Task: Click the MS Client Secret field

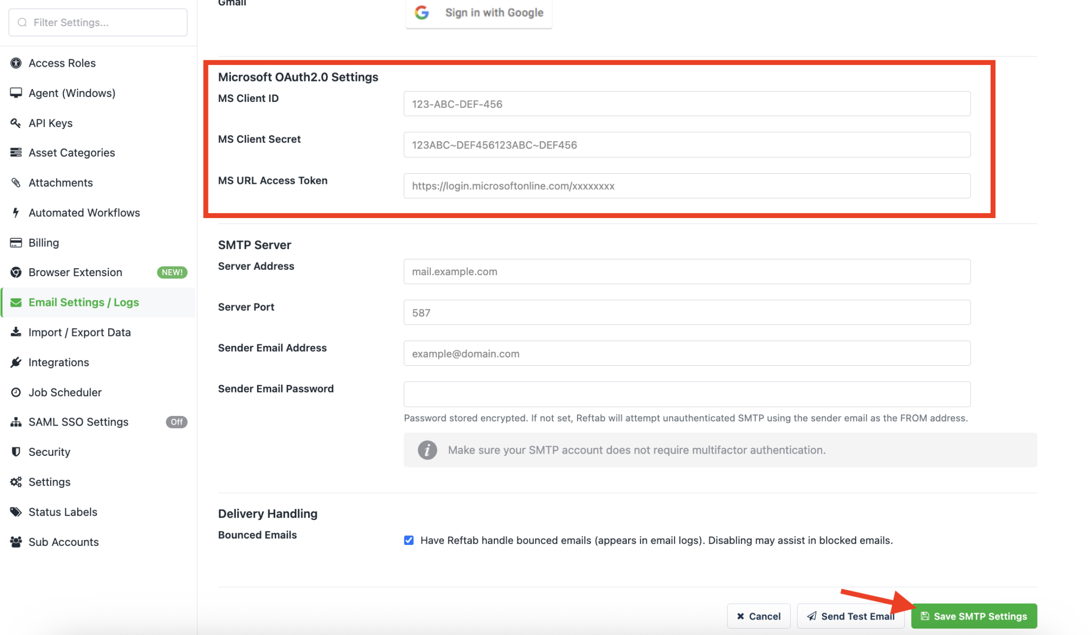Action: coord(687,145)
